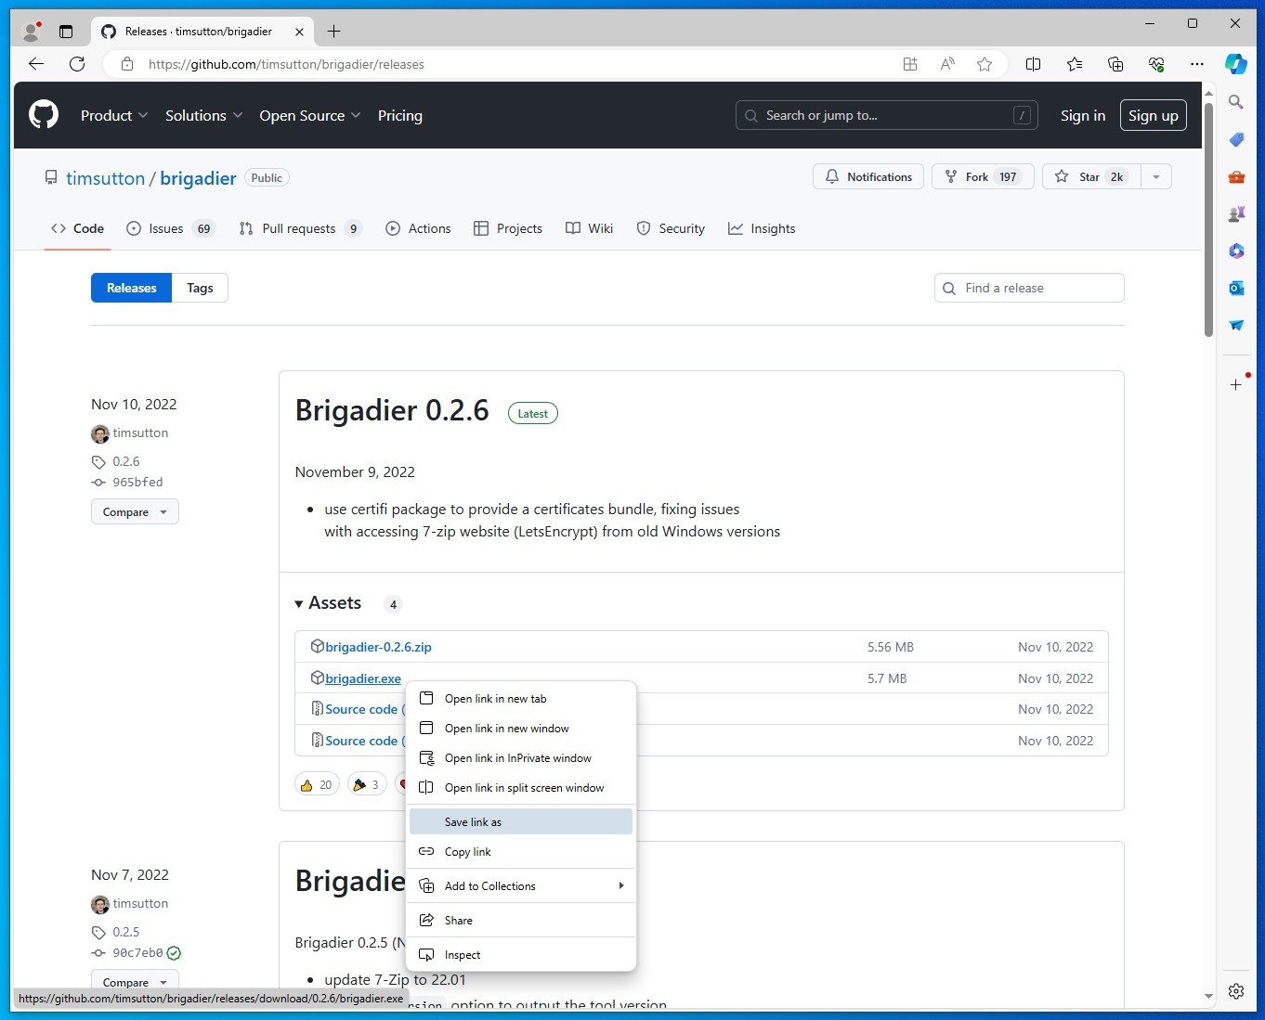Open the sidebar Tools briefcase icon

click(x=1236, y=176)
